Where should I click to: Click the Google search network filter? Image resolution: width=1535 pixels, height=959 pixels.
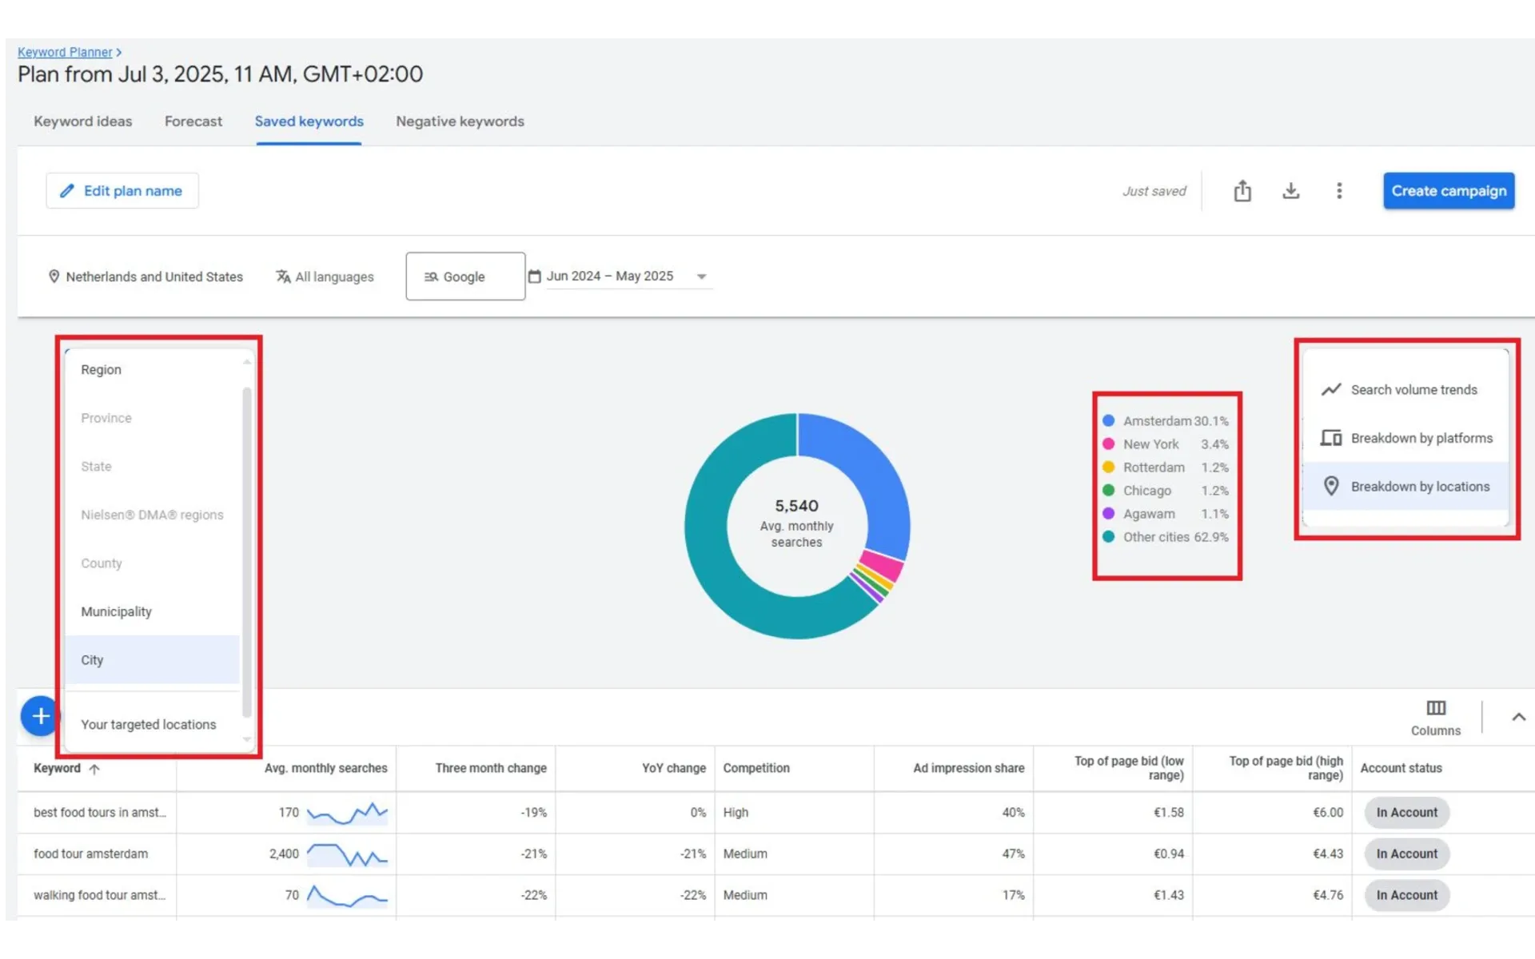(x=464, y=277)
